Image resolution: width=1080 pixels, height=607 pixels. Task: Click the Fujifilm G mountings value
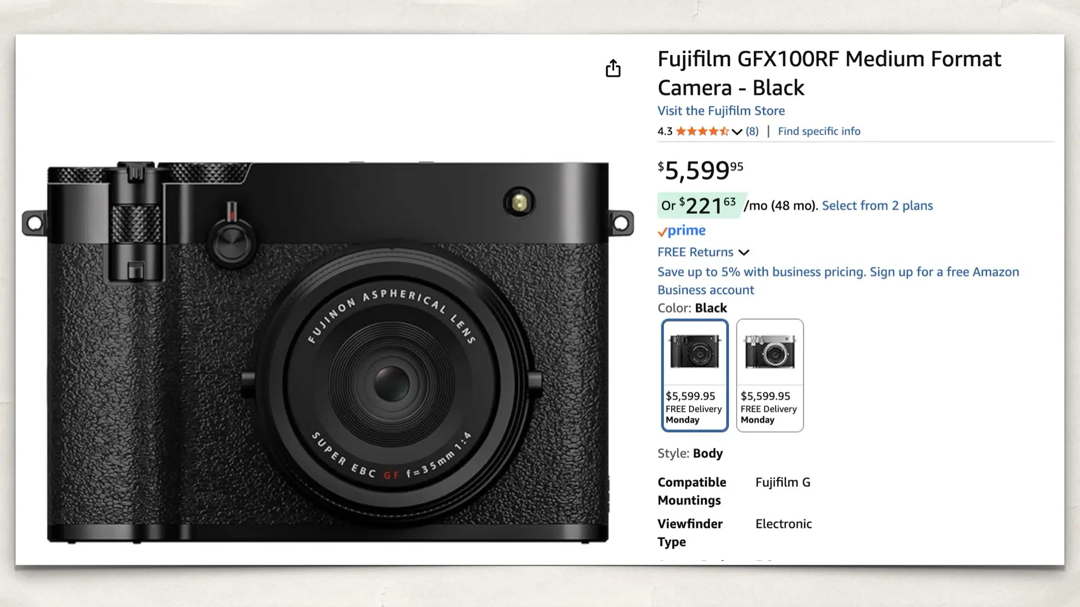coord(782,482)
